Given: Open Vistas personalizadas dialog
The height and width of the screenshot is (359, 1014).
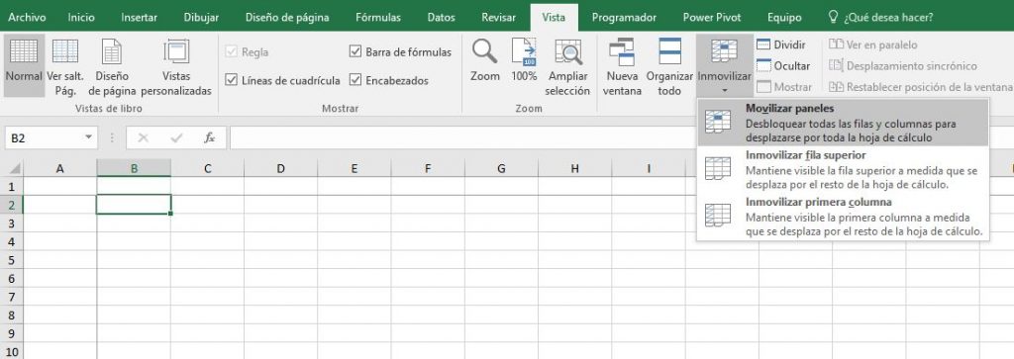Looking at the screenshot, I should 176,66.
